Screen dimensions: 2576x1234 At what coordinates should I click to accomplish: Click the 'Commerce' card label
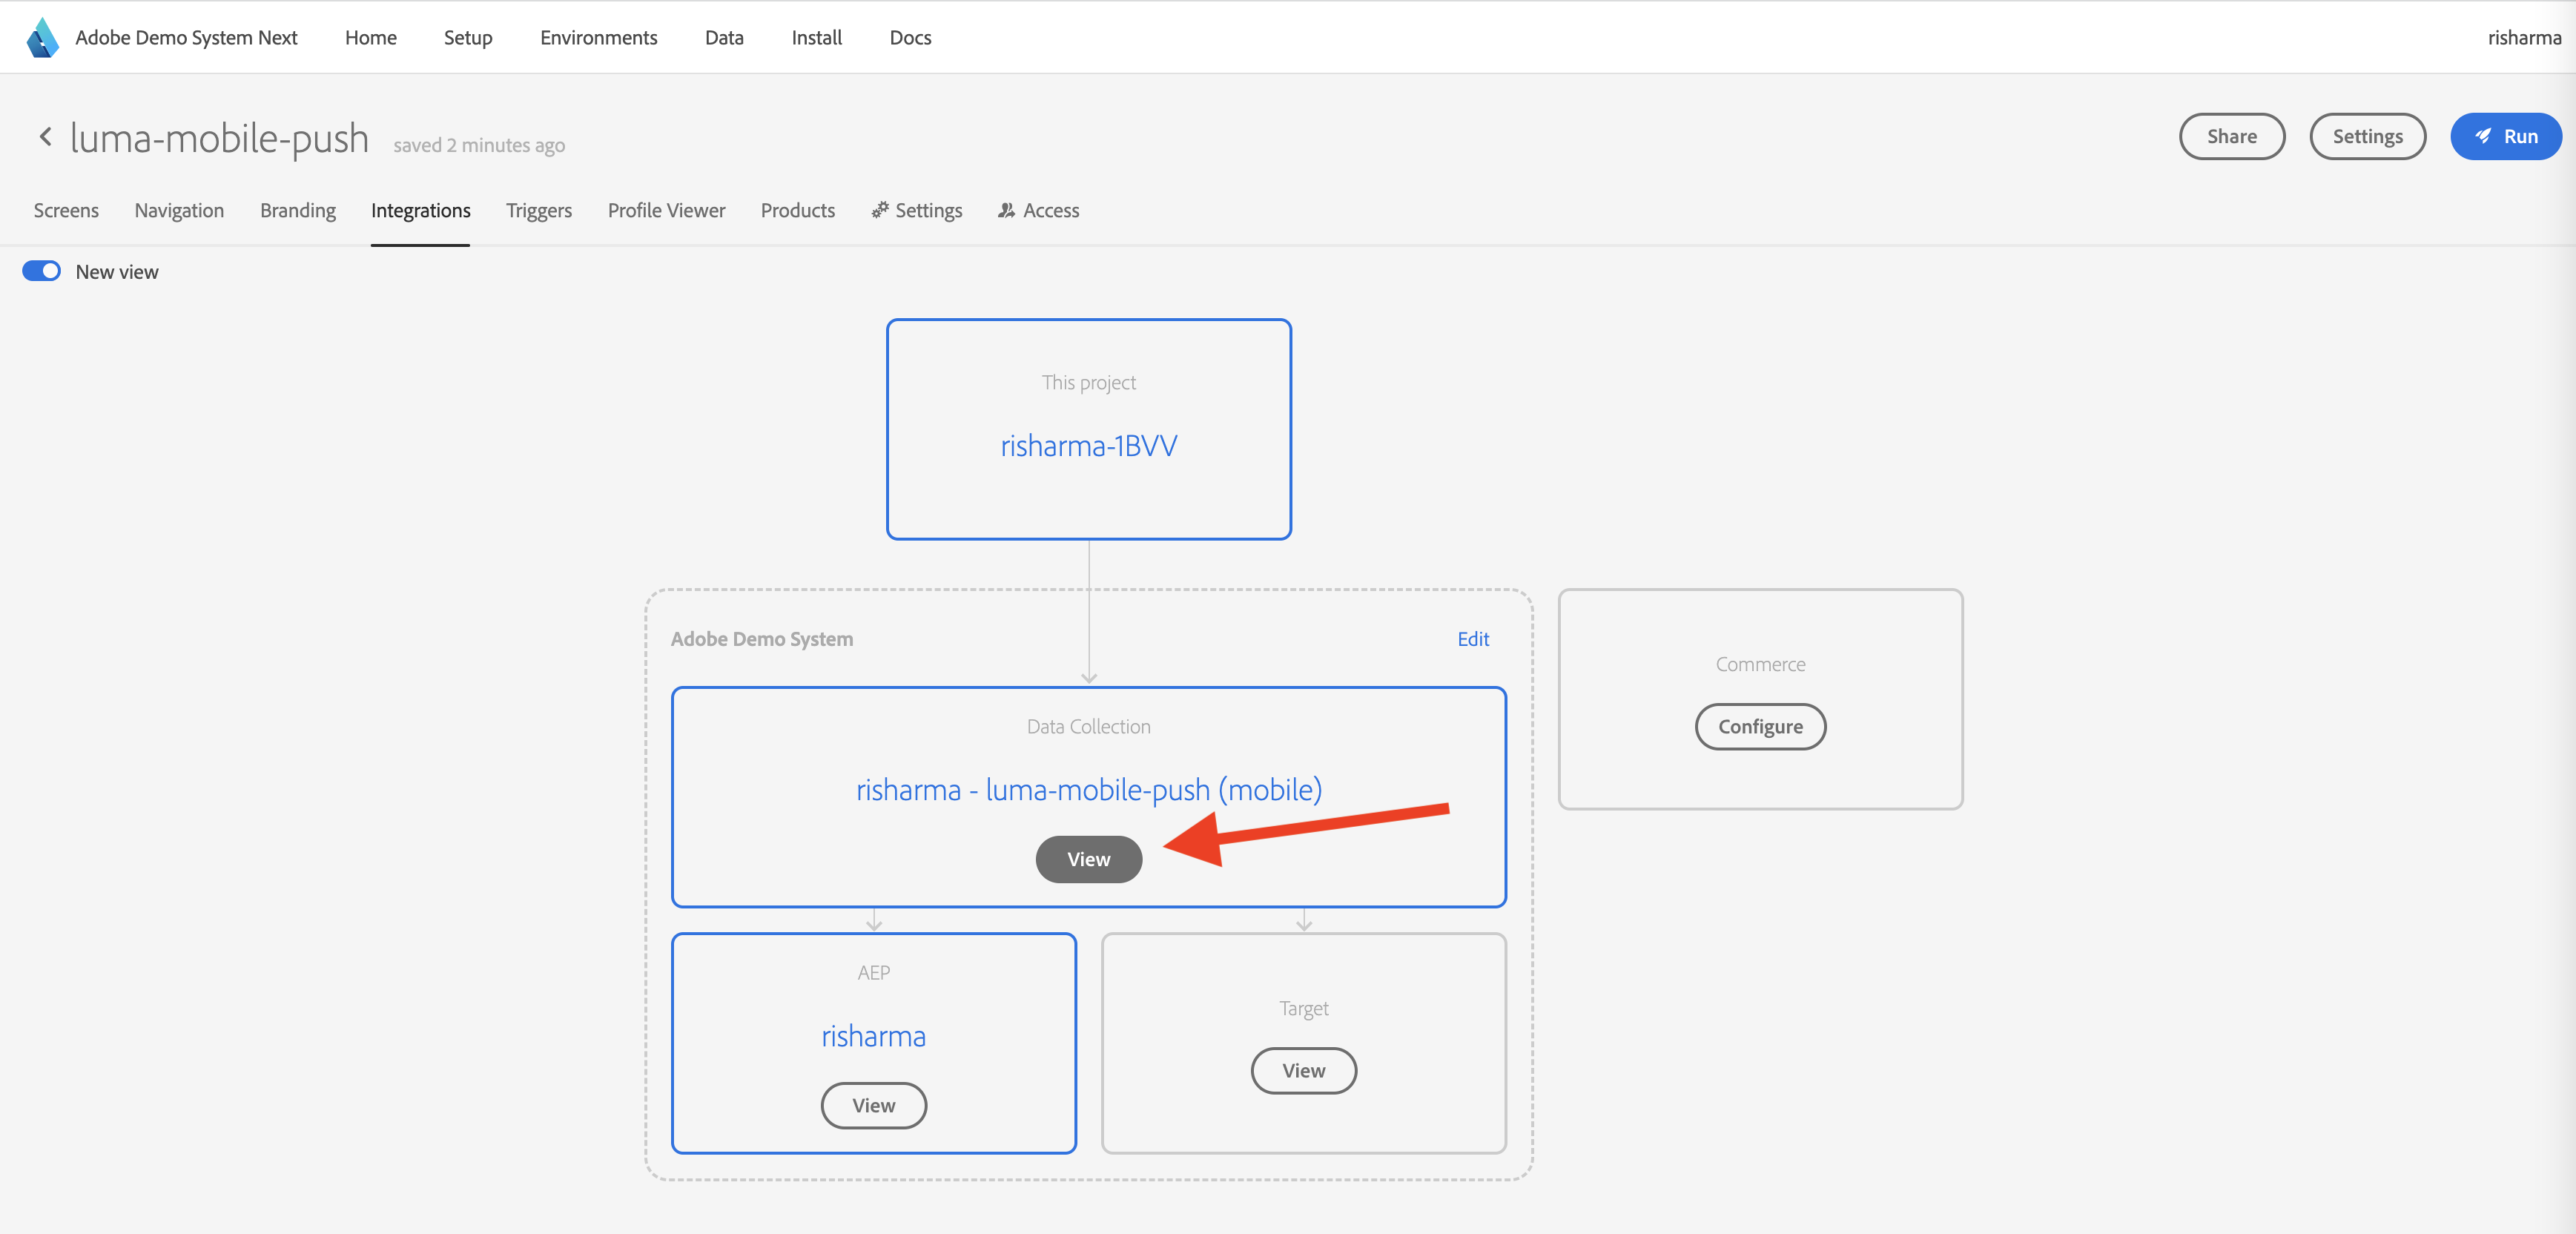[x=1760, y=664]
